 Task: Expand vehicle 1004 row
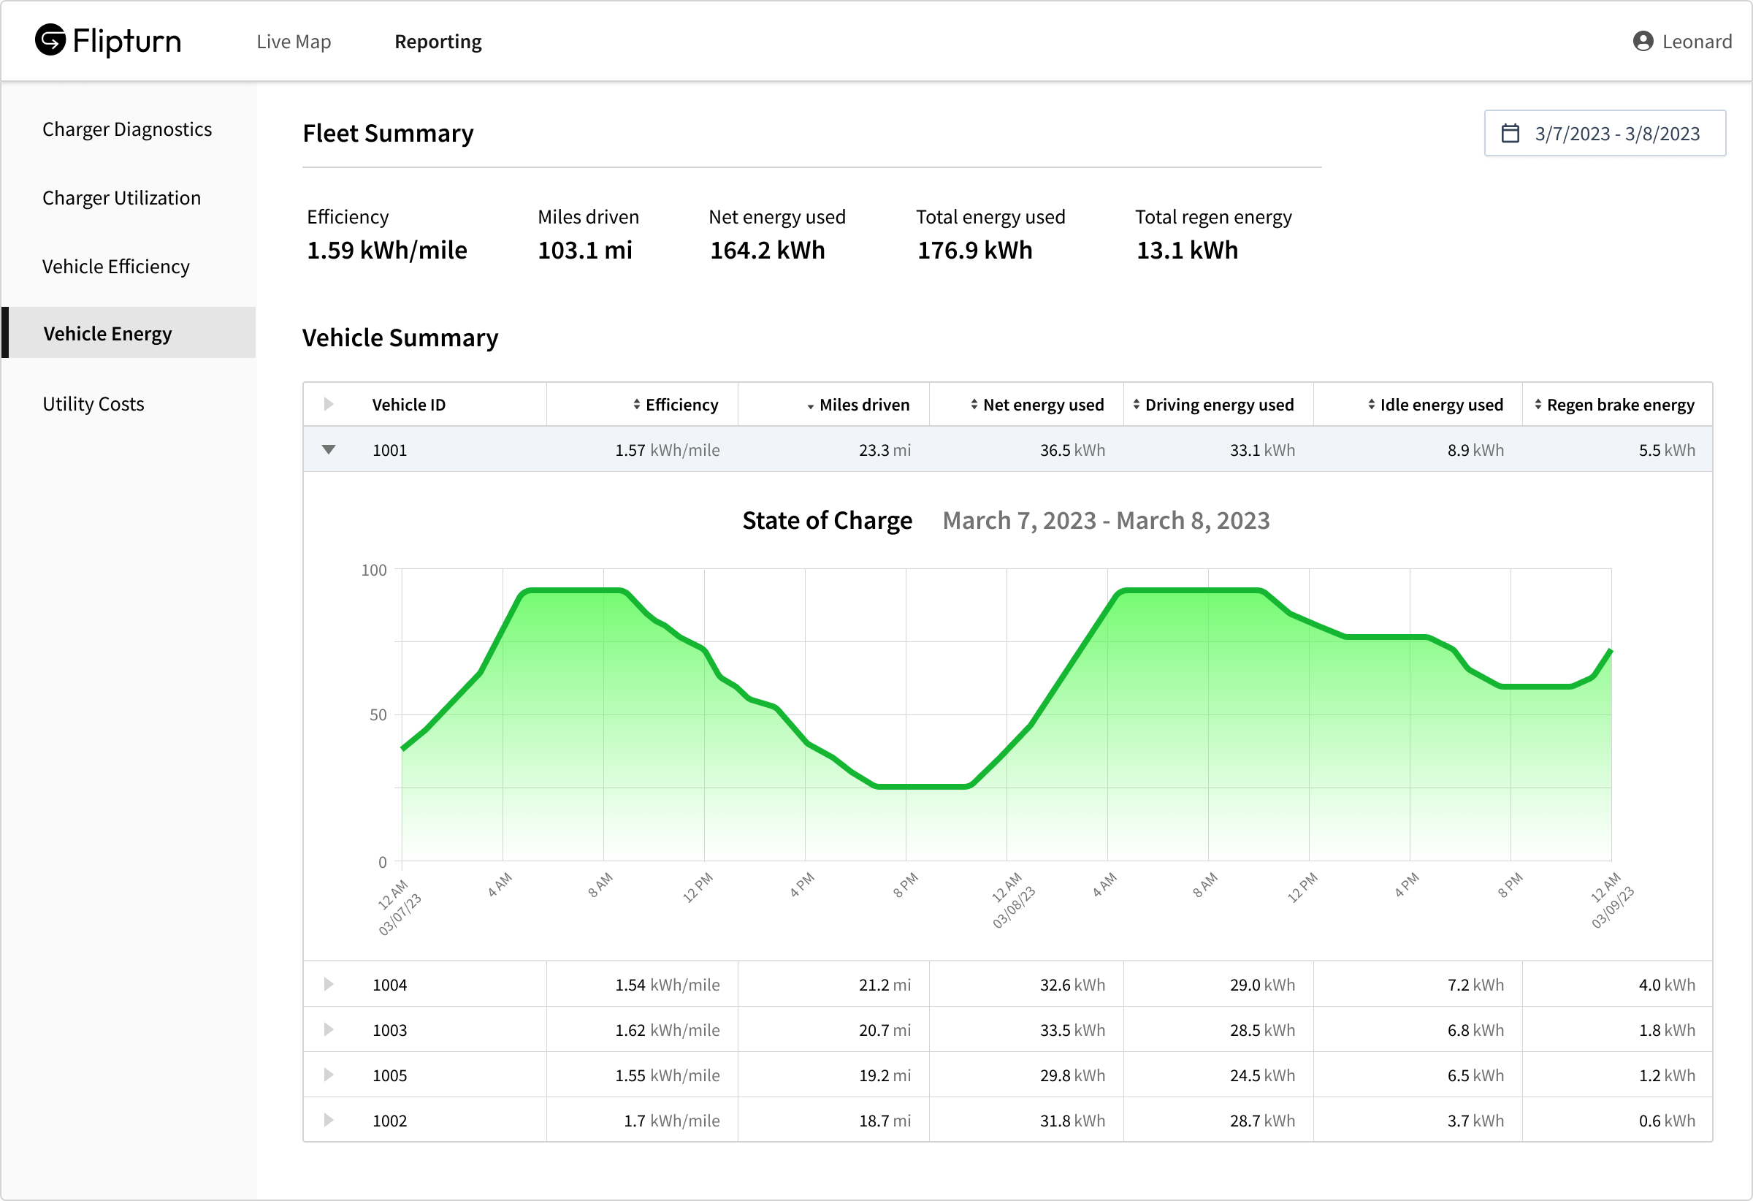tap(328, 985)
